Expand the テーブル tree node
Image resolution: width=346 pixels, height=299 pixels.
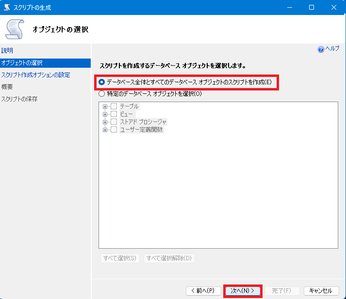105,107
